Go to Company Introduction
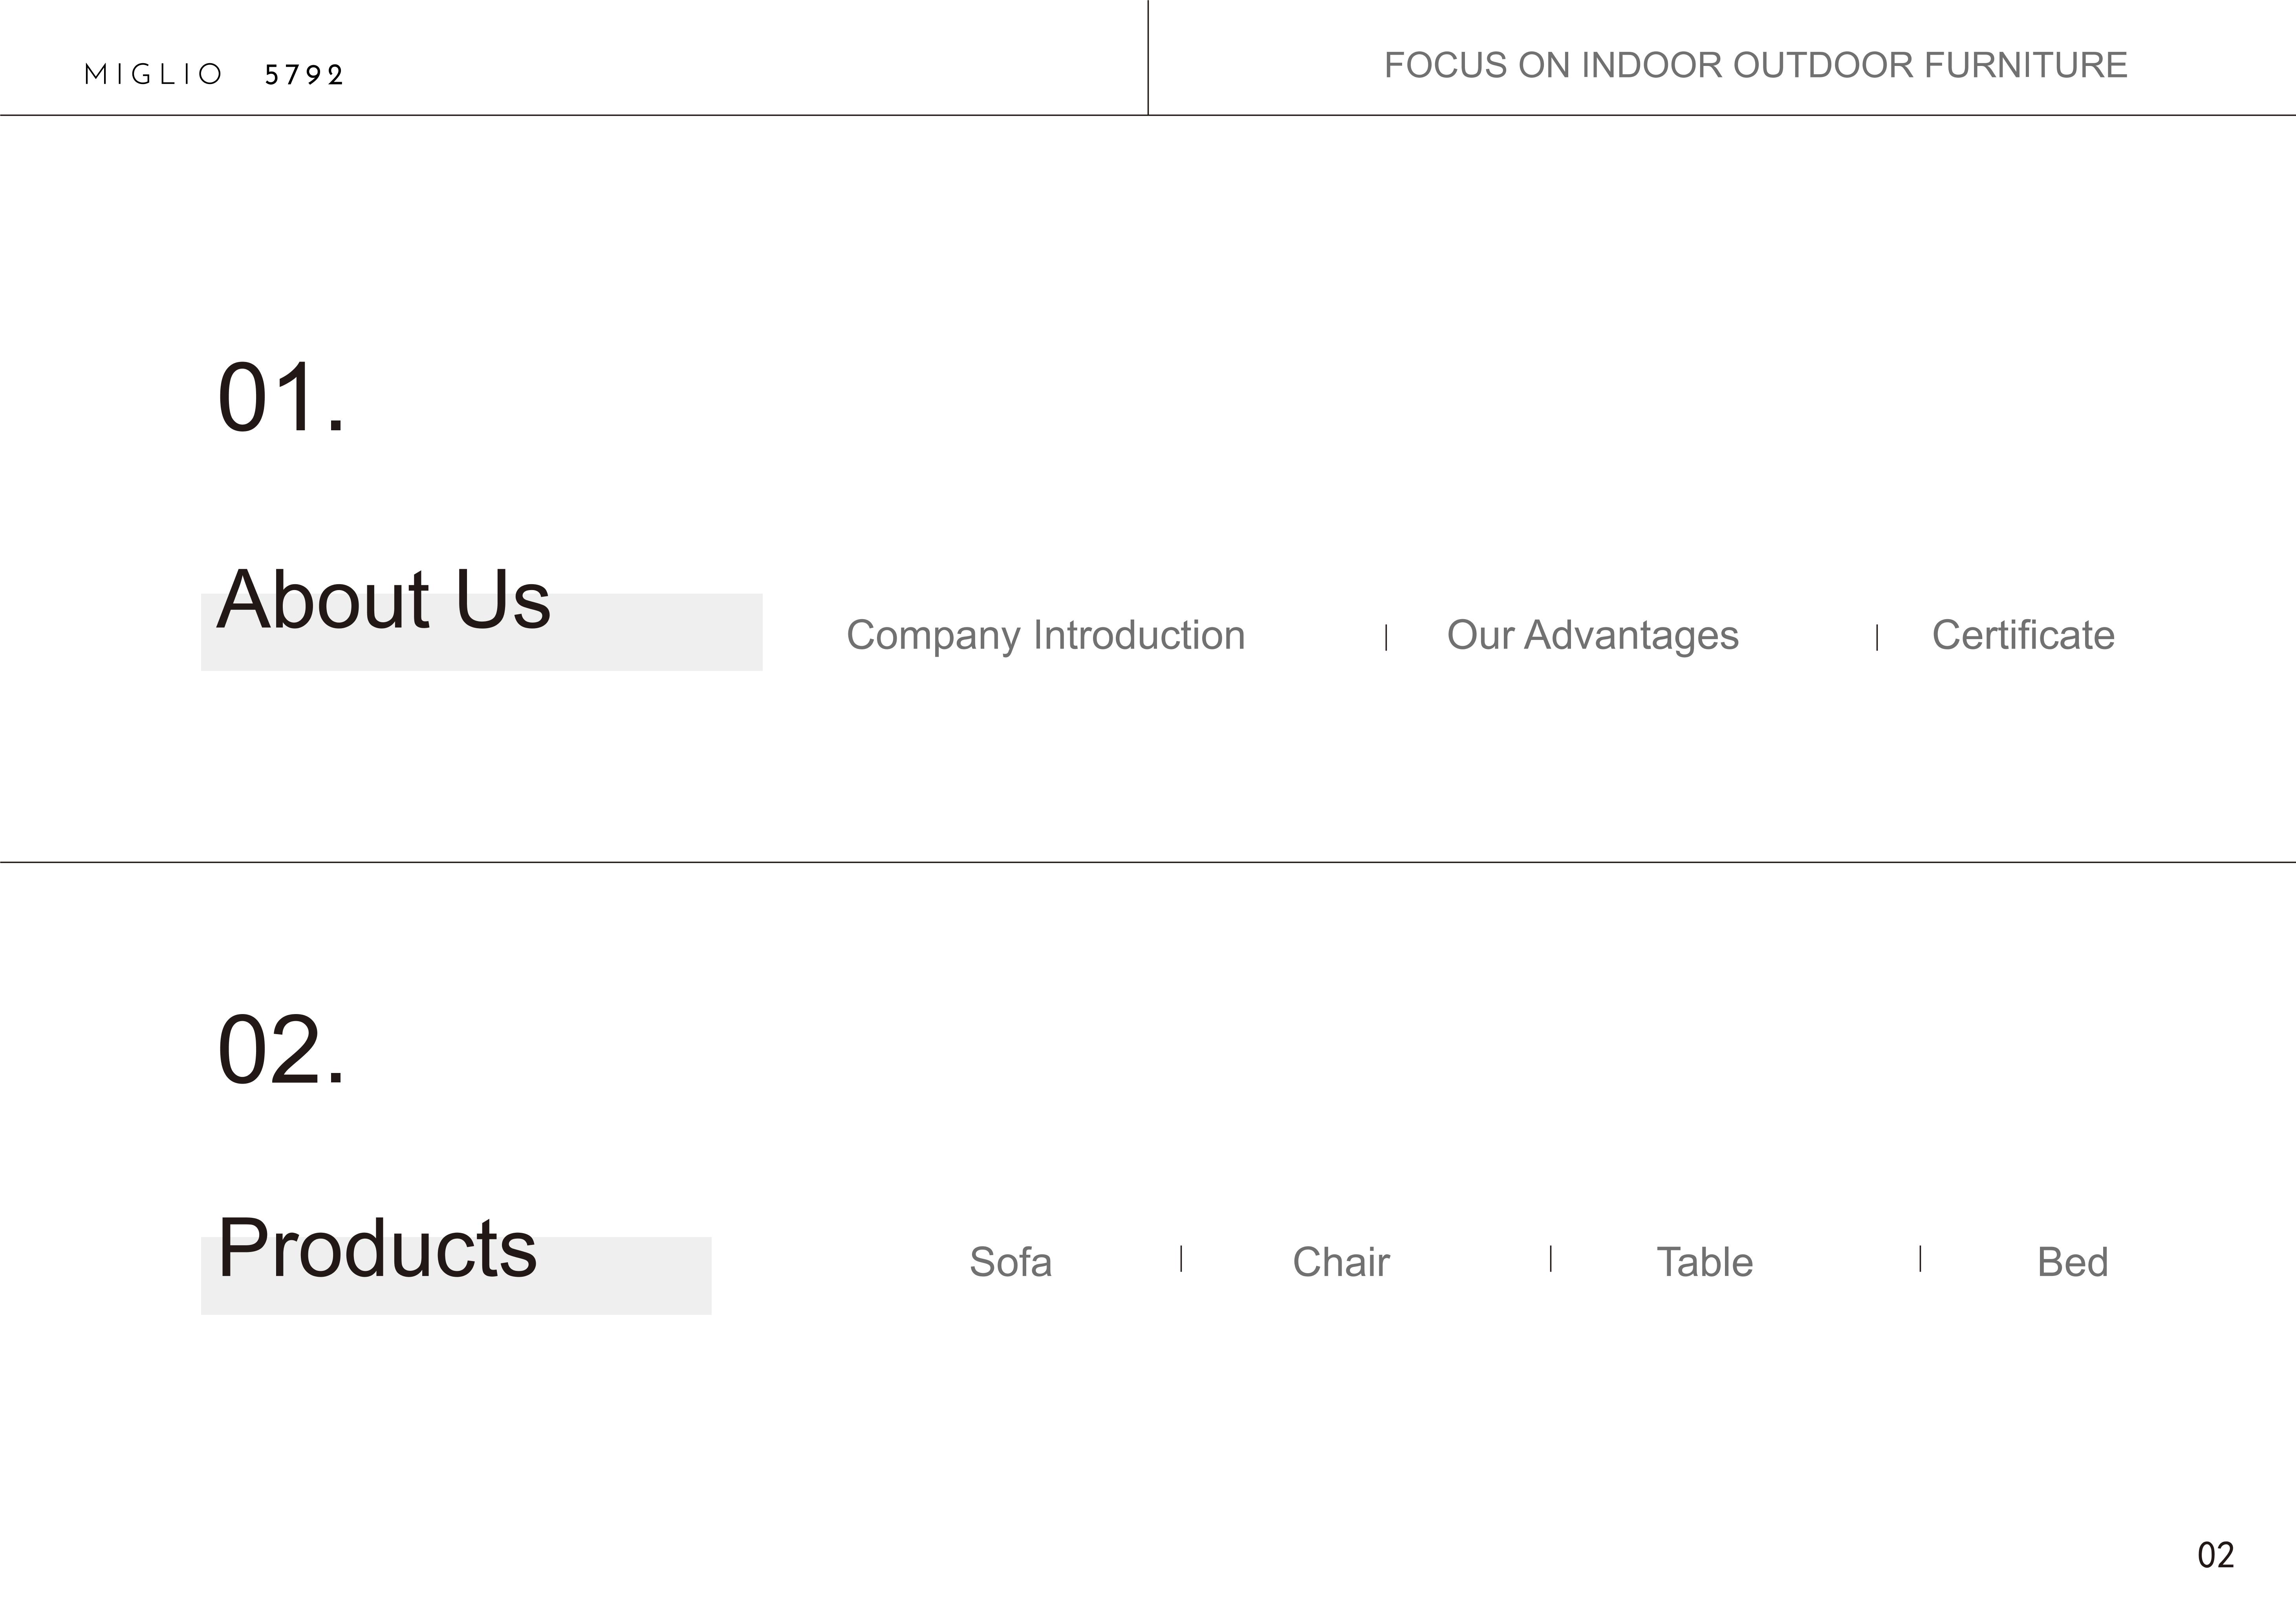The image size is (2296, 1623). point(1045,636)
